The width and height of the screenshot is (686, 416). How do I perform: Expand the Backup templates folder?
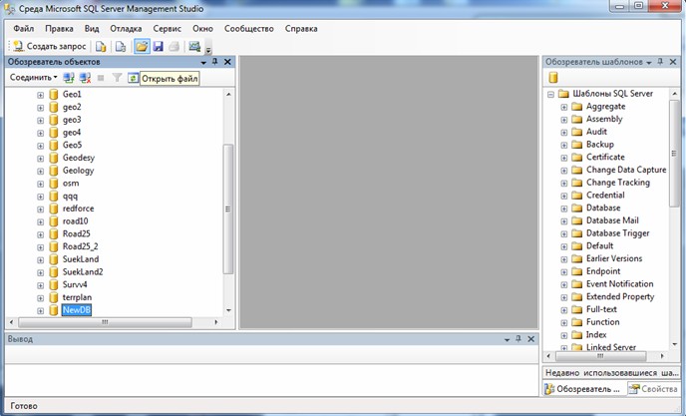(564, 145)
